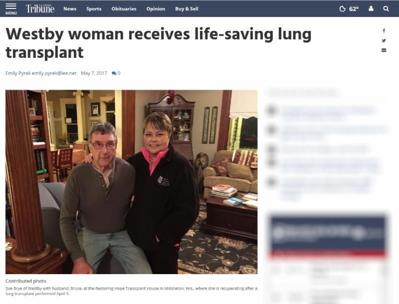Open the couple's article photo
This screenshot has width=399, height=304.
(132, 182)
